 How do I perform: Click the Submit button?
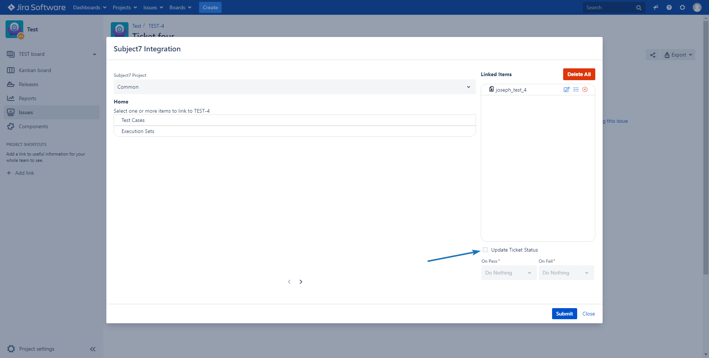click(x=564, y=314)
